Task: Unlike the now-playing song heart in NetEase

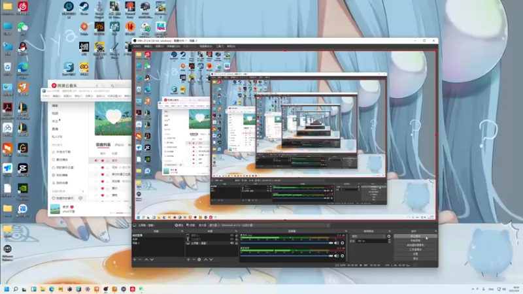Action: (x=72, y=207)
